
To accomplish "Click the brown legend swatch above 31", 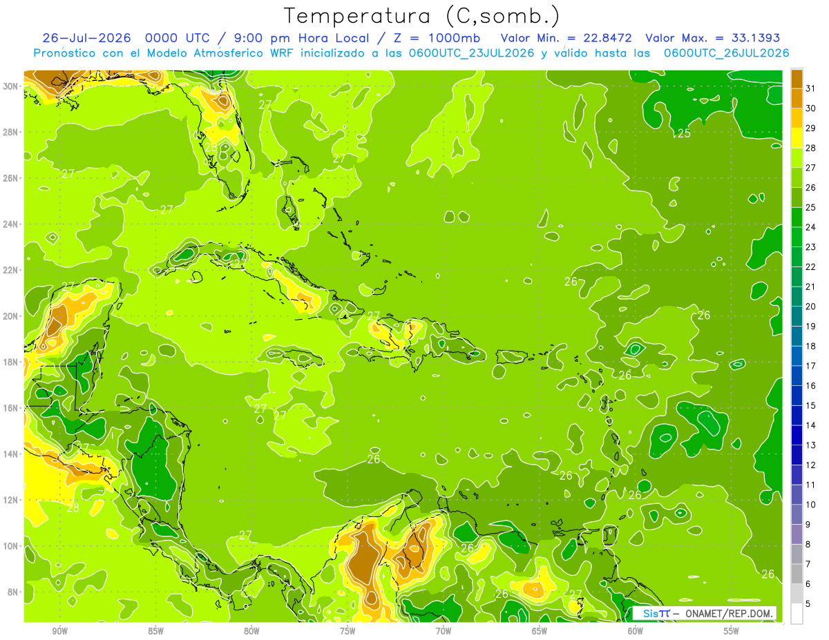I will [x=797, y=79].
